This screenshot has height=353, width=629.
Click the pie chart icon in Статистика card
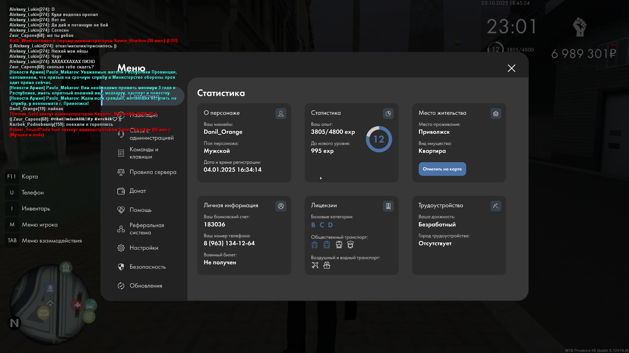pyautogui.click(x=388, y=113)
